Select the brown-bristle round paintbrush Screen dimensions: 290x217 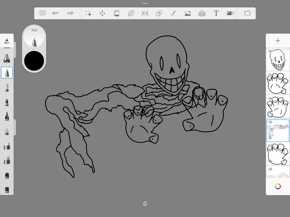click(x=7, y=102)
